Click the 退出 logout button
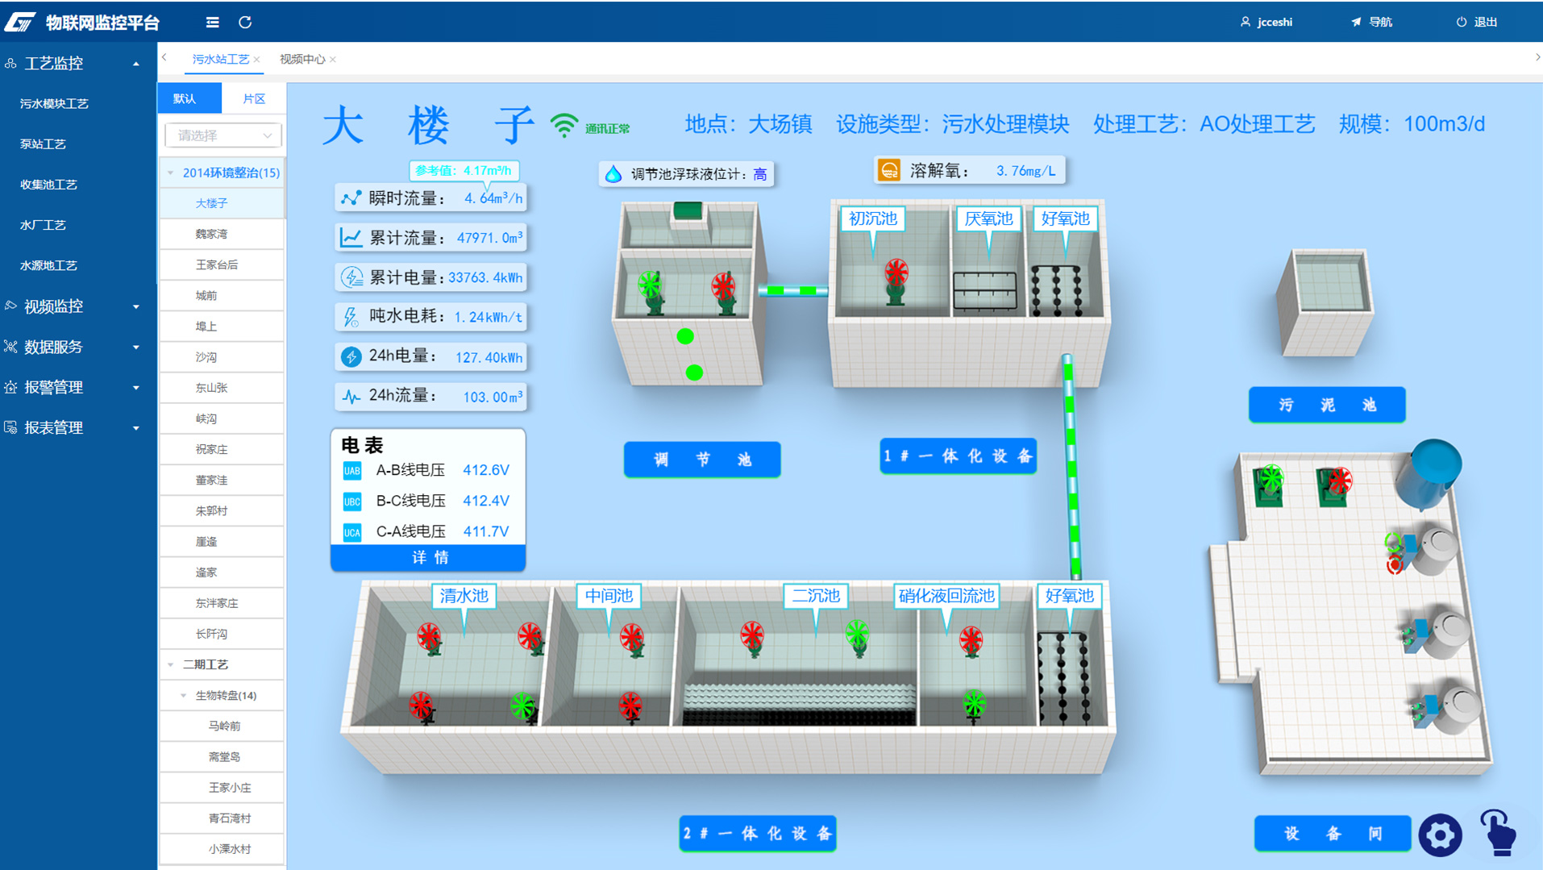 [x=1477, y=22]
